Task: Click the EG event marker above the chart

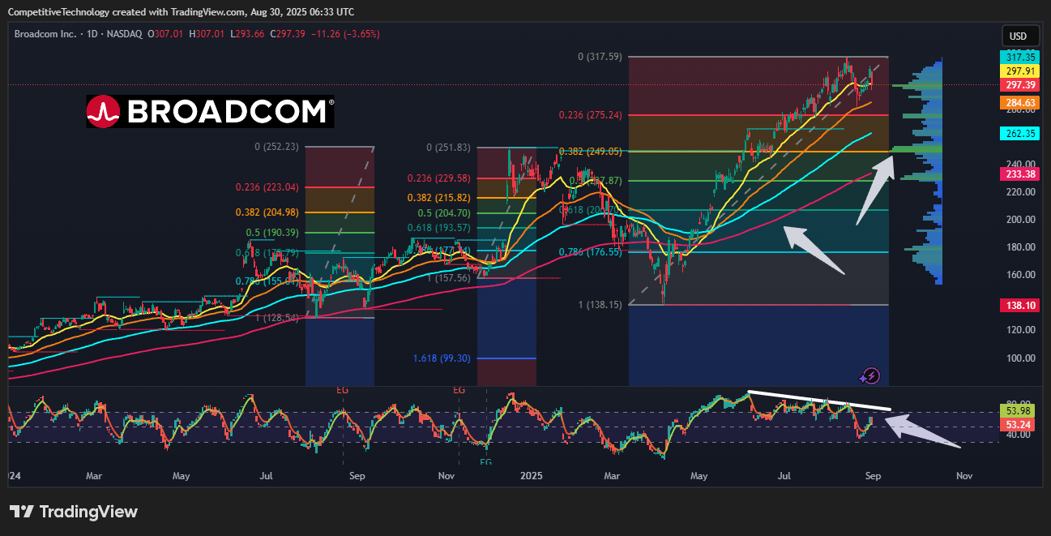Action: pyautogui.click(x=344, y=390)
